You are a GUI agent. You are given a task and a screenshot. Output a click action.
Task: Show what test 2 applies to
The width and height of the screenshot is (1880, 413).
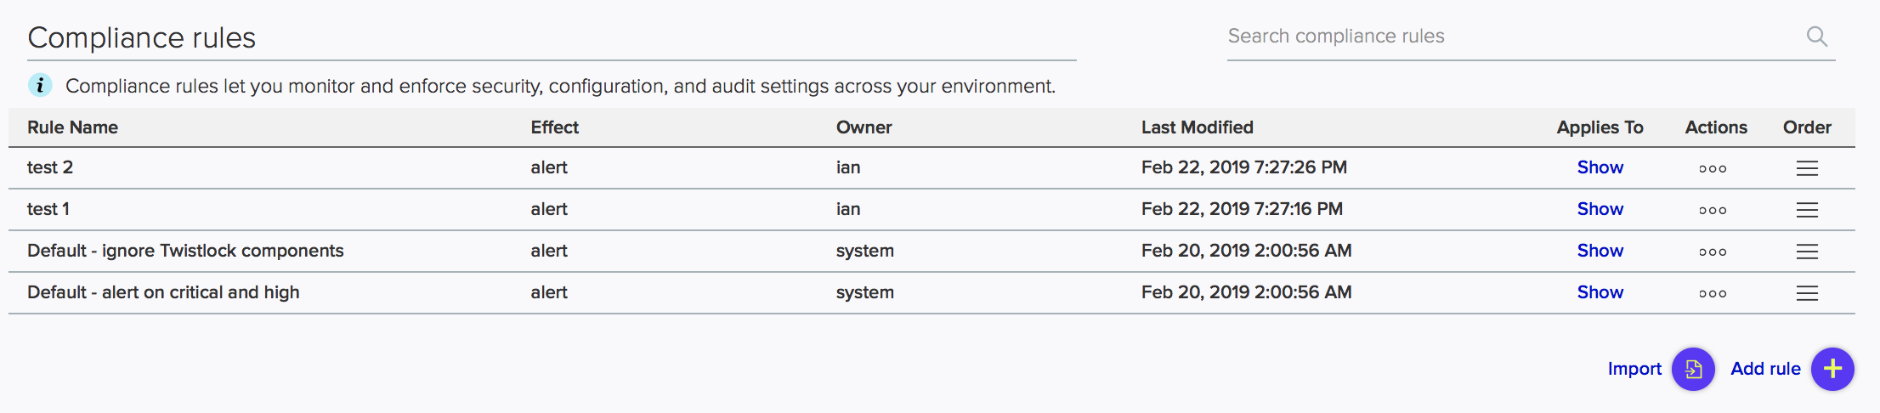[1600, 167]
